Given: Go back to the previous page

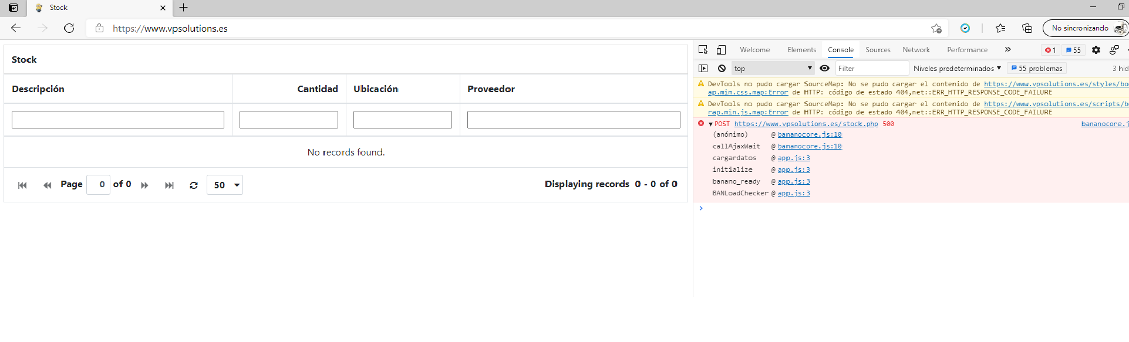Looking at the screenshot, I should pos(16,28).
